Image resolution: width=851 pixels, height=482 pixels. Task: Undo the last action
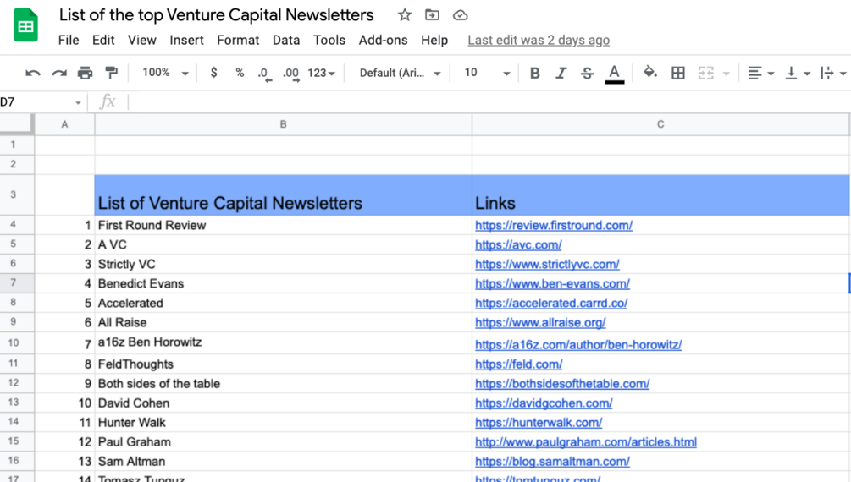[x=32, y=73]
